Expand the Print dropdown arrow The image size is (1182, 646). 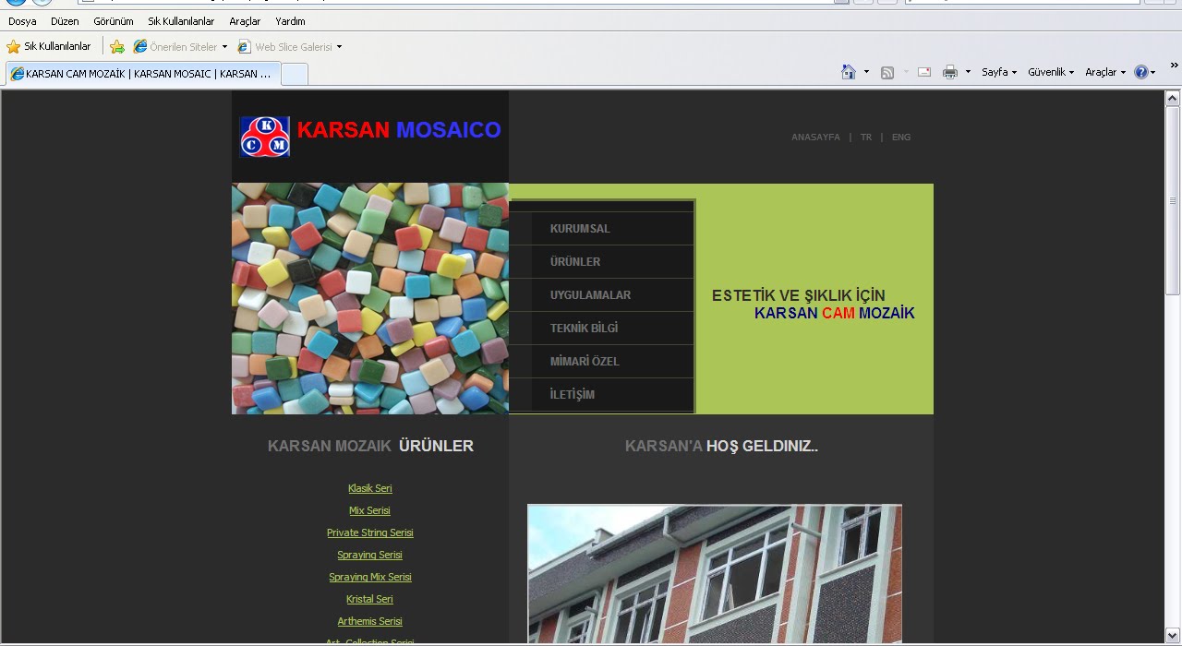(968, 72)
